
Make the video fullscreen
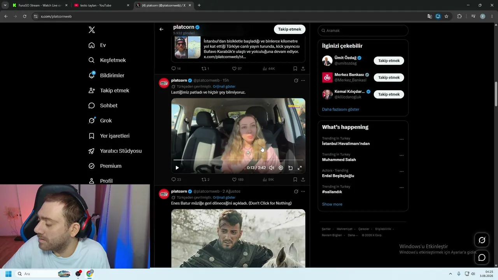tap(300, 168)
